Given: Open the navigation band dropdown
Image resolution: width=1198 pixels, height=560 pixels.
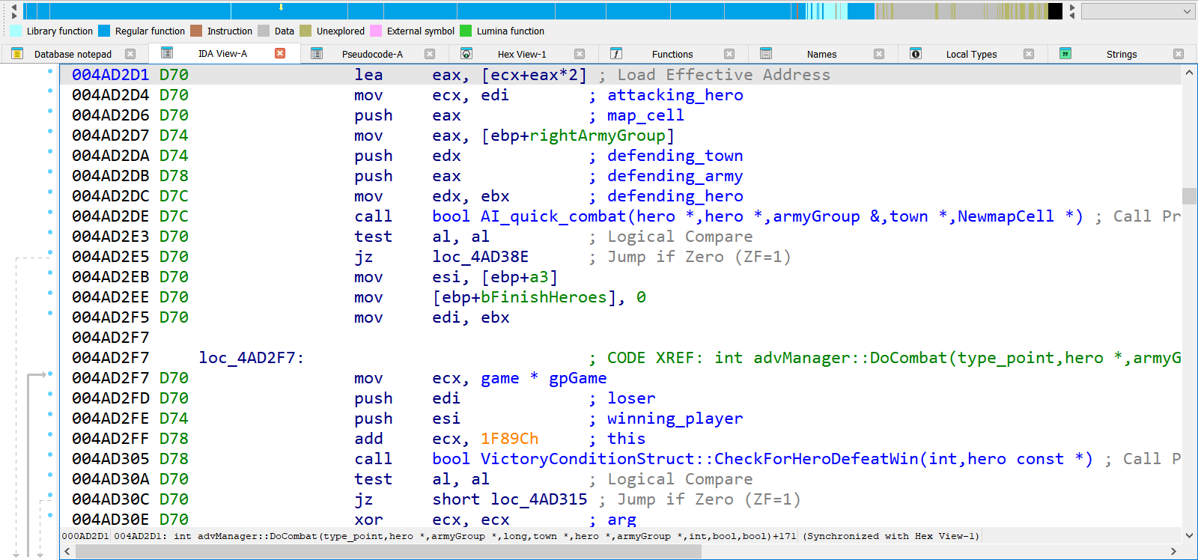Looking at the screenshot, I should point(1137,11).
